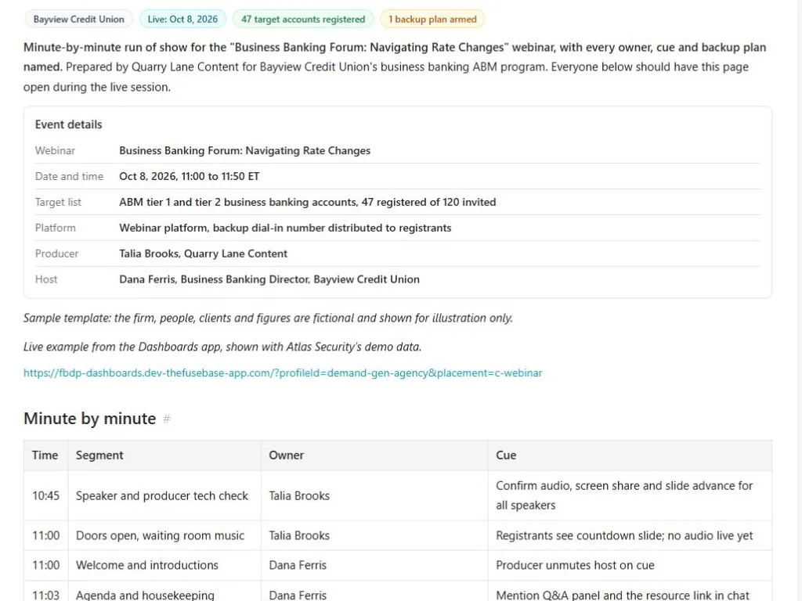This screenshot has height=601, width=802.
Task: Click the 47 target accounts registered badge
Action: [303, 20]
